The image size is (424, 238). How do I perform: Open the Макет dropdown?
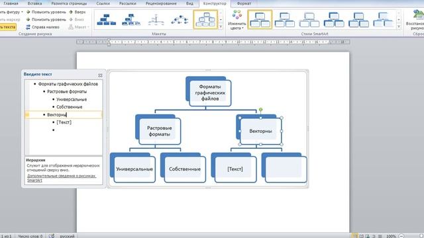(x=79, y=27)
